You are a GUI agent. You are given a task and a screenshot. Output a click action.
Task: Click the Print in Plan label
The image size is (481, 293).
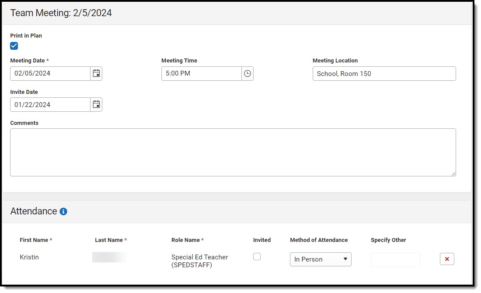(26, 35)
